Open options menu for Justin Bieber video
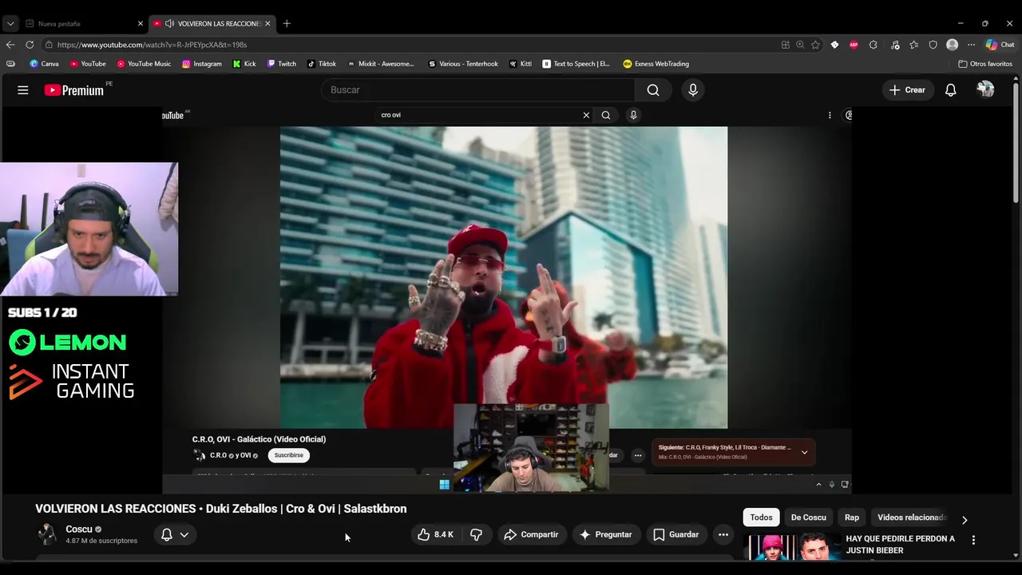Image resolution: width=1022 pixels, height=575 pixels. pos(973,541)
